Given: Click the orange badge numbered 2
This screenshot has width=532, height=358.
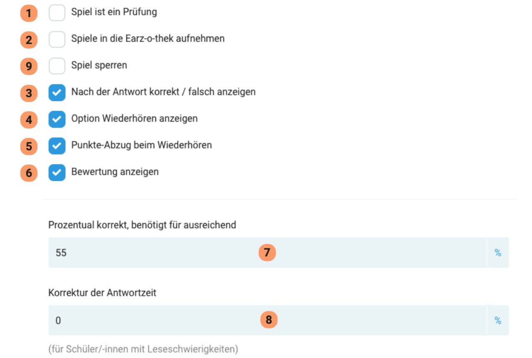Looking at the screenshot, I should [x=28, y=39].
